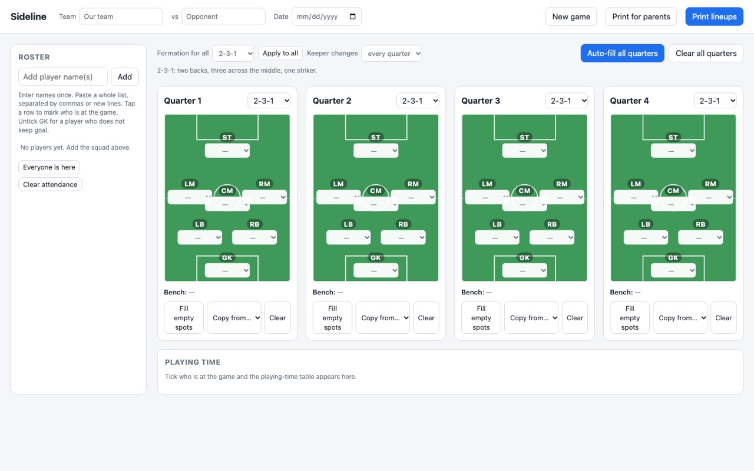Screen dimensions: 754x471
Task: Open the date picker calendar icon
Action: [353, 16]
